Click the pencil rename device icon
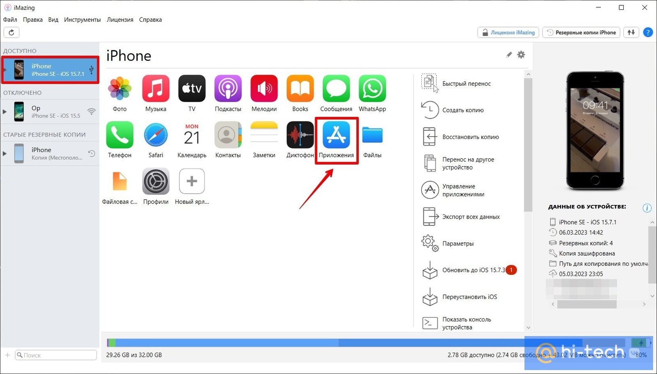The image size is (657, 374). (x=509, y=55)
